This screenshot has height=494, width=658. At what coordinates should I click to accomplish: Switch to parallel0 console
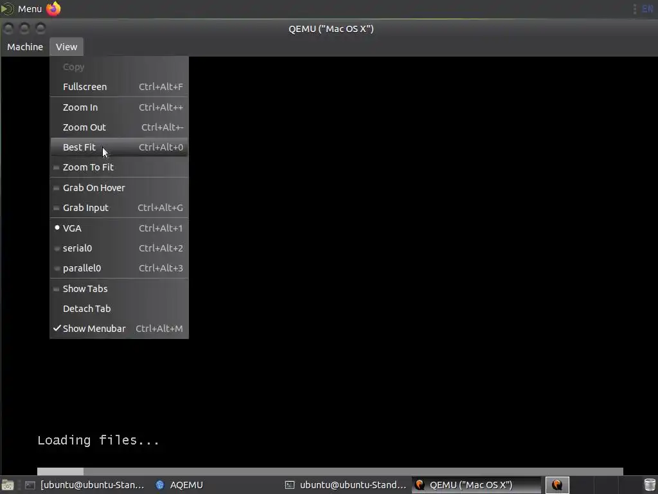(119, 268)
